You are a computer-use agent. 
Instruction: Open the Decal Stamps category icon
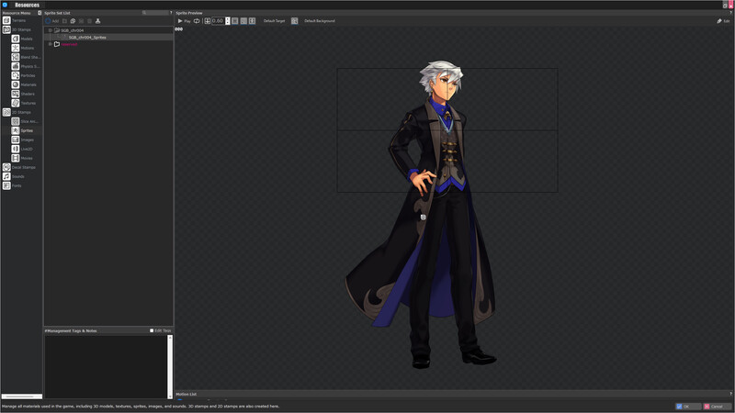tap(6, 167)
